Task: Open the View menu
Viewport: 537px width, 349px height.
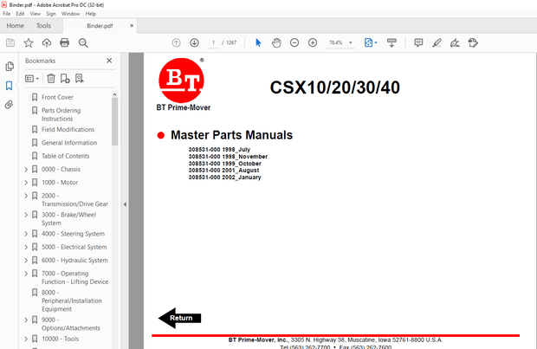Action: pos(36,14)
